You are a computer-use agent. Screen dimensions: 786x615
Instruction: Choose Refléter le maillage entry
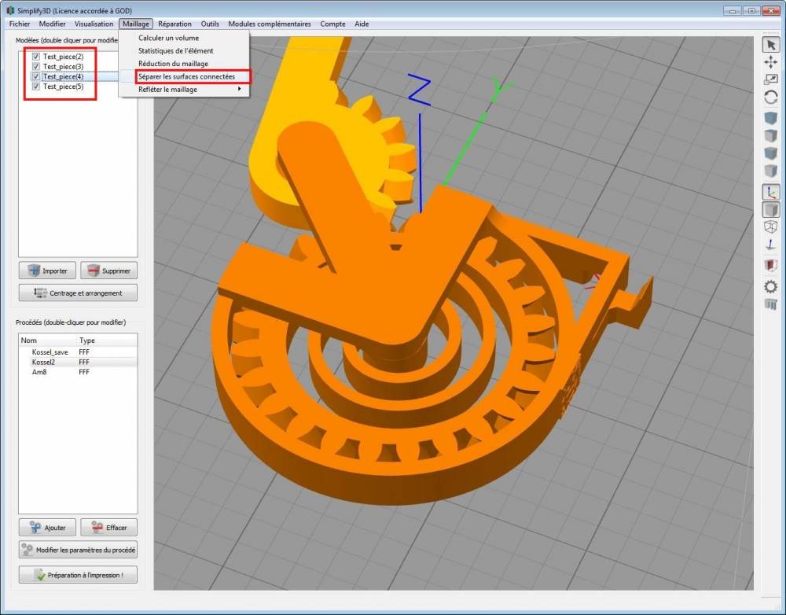click(x=184, y=90)
